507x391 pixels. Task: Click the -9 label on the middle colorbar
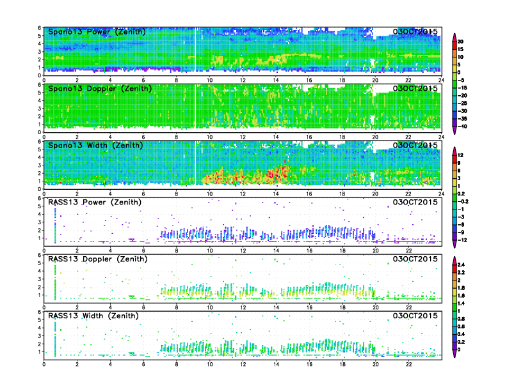tap(461, 233)
